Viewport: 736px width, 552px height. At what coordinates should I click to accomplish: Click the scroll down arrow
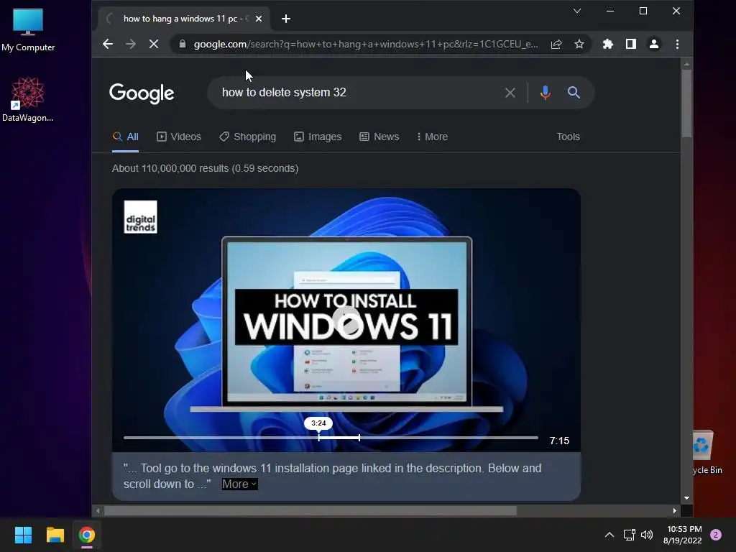(x=686, y=498)
